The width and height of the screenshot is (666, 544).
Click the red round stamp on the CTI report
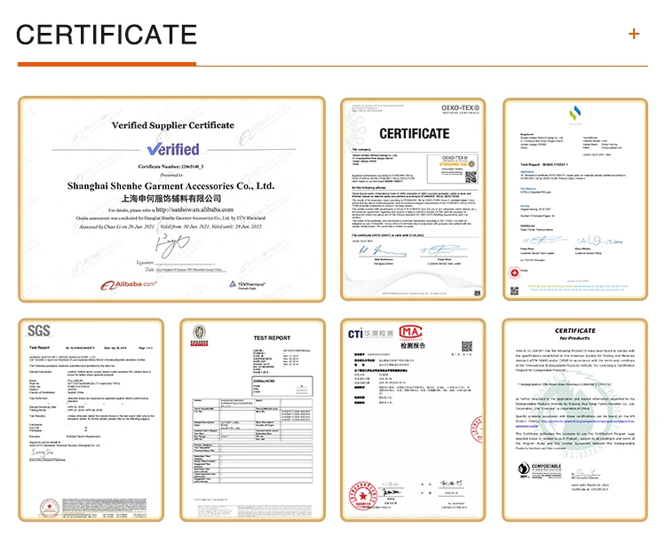[363, 495]
